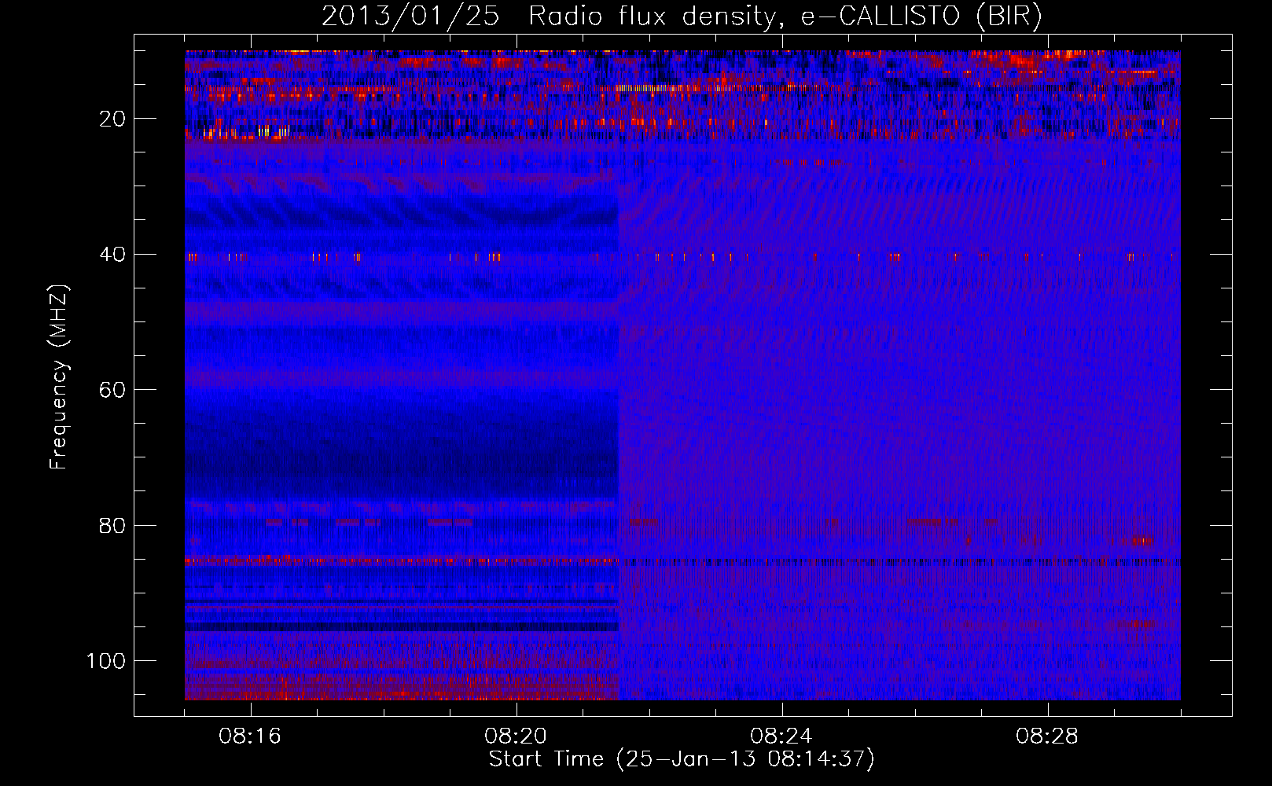The width and height of the screenshot is (1272, 786).
Task: Click the 20 MHz frequency tick label
Action: point(112,119)
